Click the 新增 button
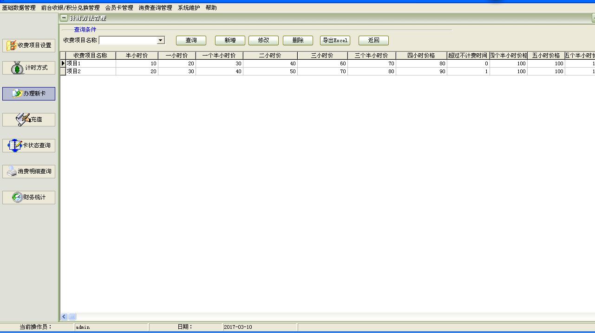 230,40
